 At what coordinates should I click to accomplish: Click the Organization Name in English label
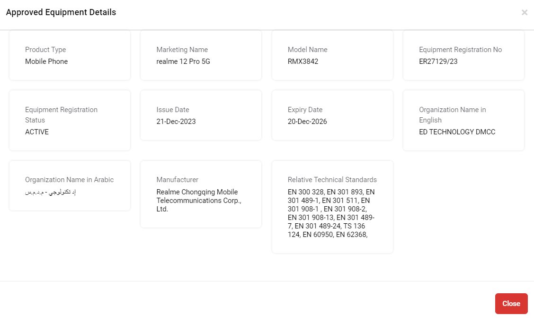click(452, 114)
